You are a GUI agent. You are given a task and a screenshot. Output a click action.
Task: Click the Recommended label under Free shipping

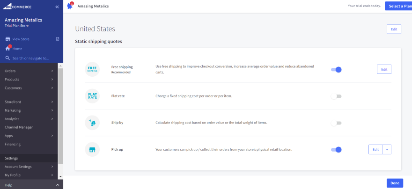point(121,72)
